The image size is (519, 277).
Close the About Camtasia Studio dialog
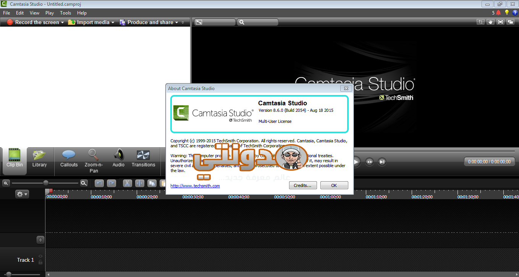pyautogui.click(x=346, y=88)
